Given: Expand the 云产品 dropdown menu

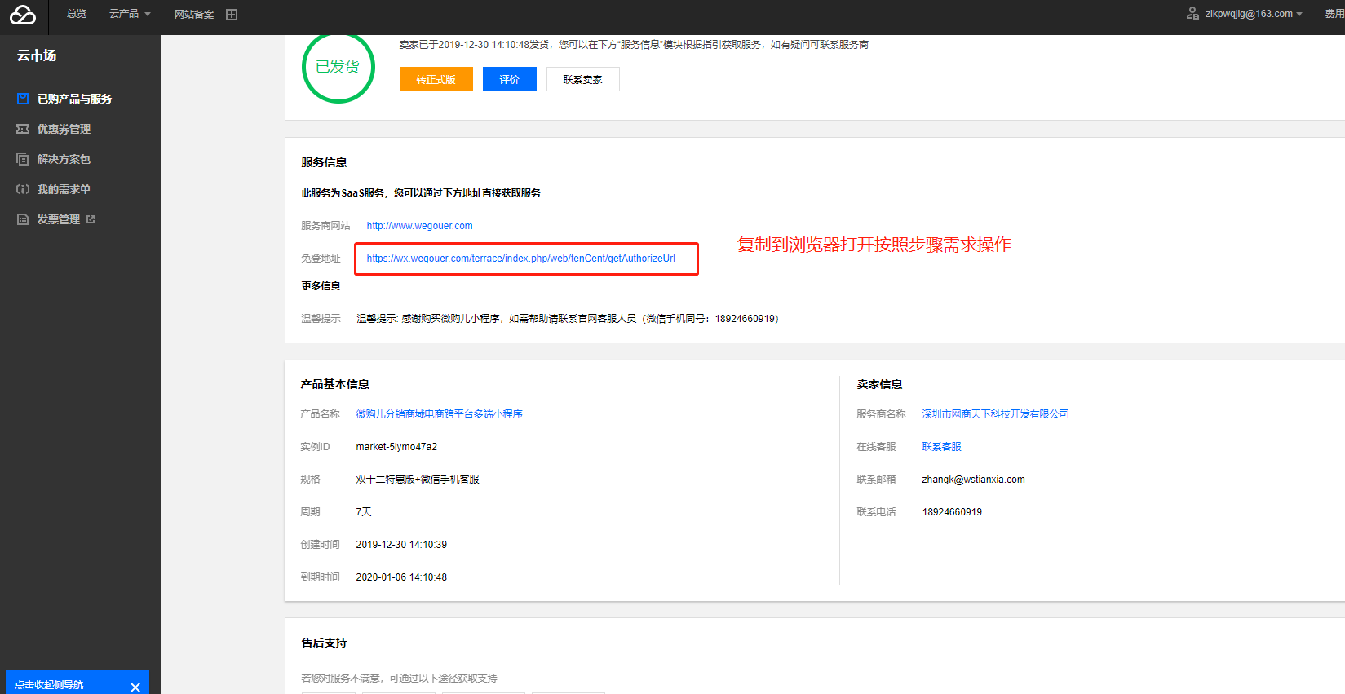Looking at the screenshot, I should (130, 14).
